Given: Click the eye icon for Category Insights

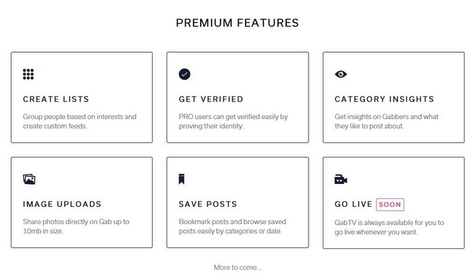Looking at the screenshot, I should click(x=340, y=74).
